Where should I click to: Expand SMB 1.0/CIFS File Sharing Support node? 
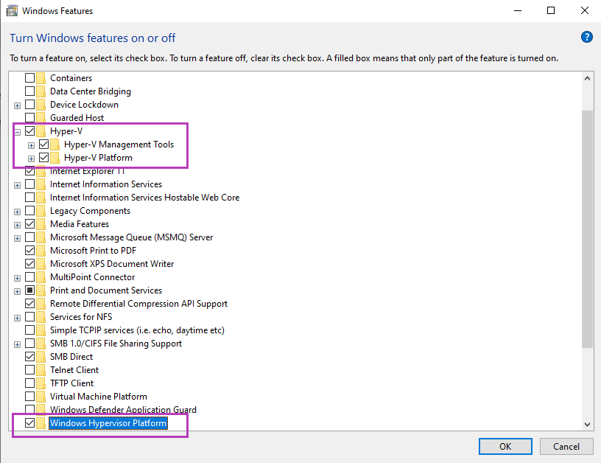tap(17, 344)
